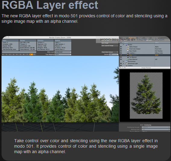Switch to the Groups tab
171x161 pixels.
[x=140, y=38]
